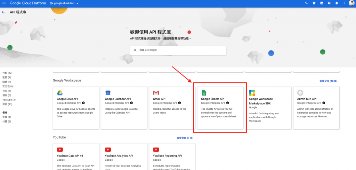Click the Admin SDK logo icon
The height and width of the screenshot is (170, 356).
pyautogui.click(x=300, y=93)
